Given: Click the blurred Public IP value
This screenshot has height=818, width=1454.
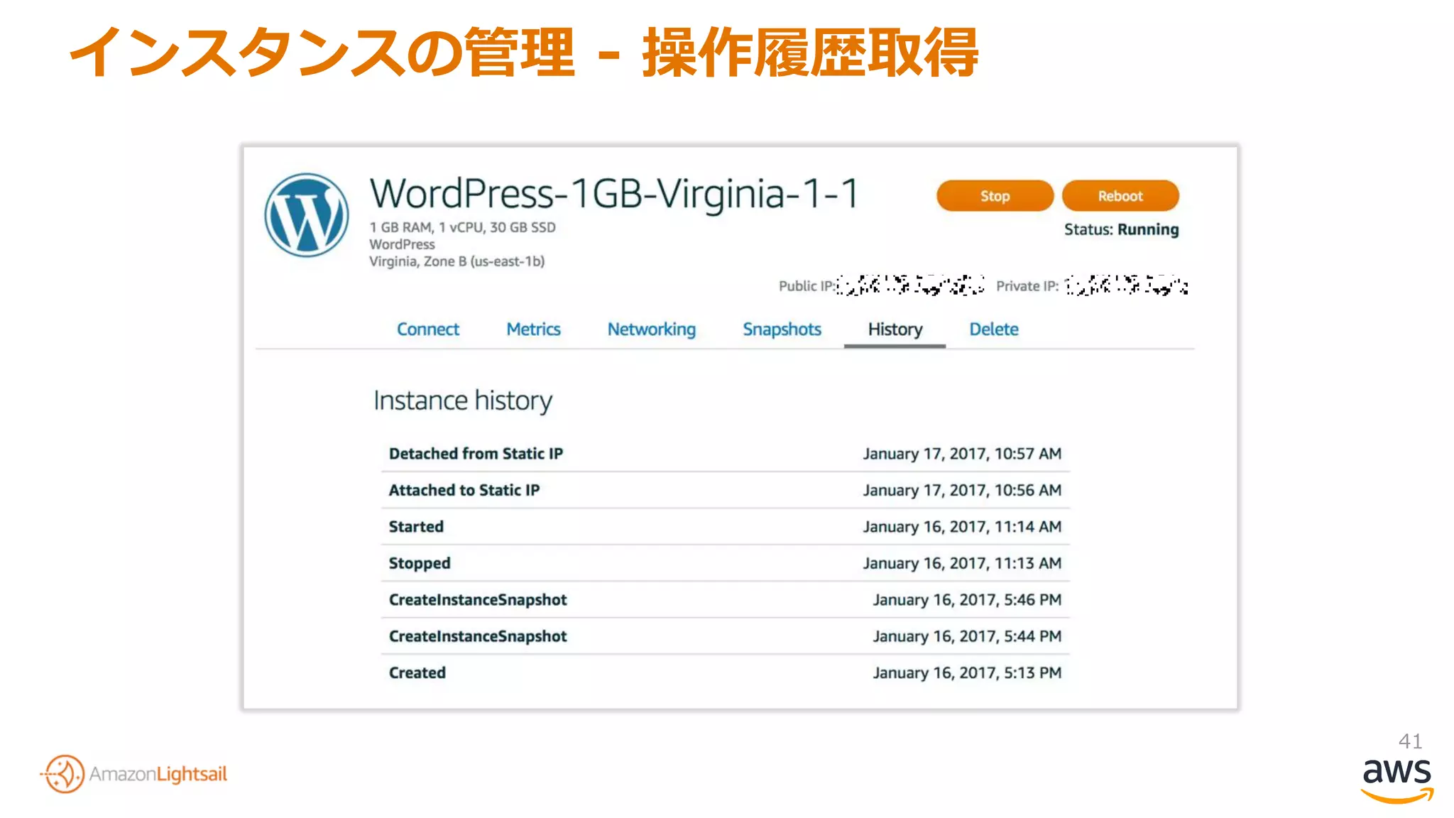Looking at the screenshot, I should [910, 285].
